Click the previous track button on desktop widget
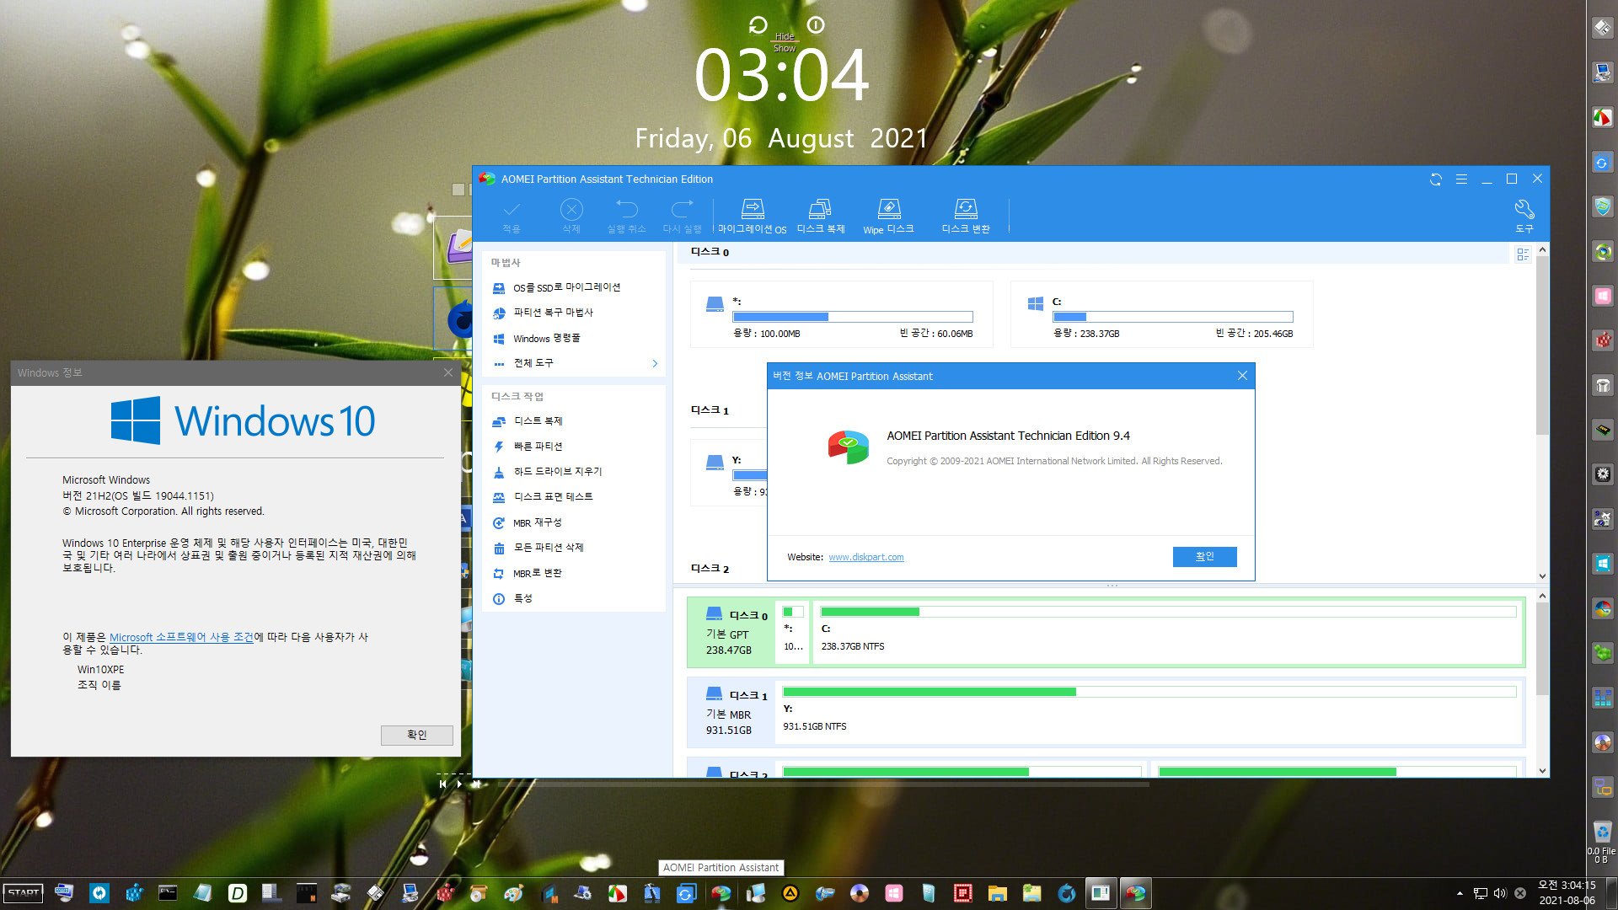The width and height of the screenshot is (1618, 910). click(x=442, y=784)
